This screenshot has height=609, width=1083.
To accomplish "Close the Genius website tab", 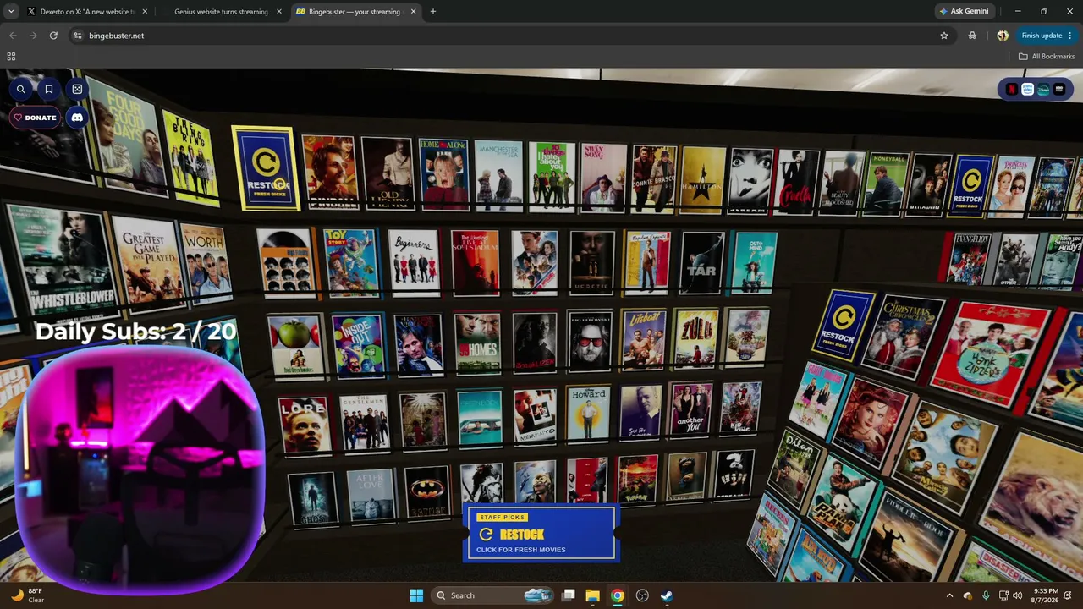I will click(x=280, y=12).
